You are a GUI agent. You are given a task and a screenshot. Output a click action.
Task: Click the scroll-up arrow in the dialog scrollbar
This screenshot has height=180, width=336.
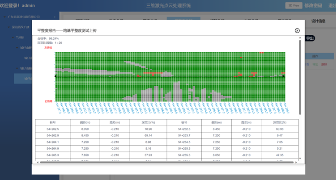pyautogui.click(x=300, y=38)
